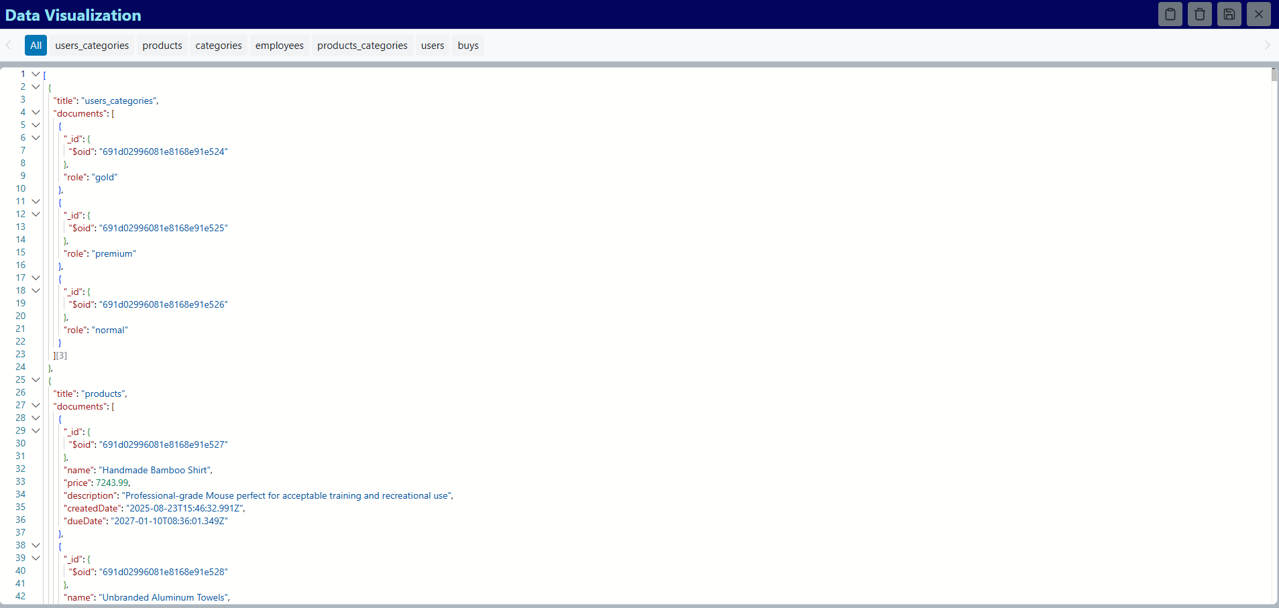Screen dimensions: 1279x608
Task: Click the right tab scroll arrow
Action: 1267,46
